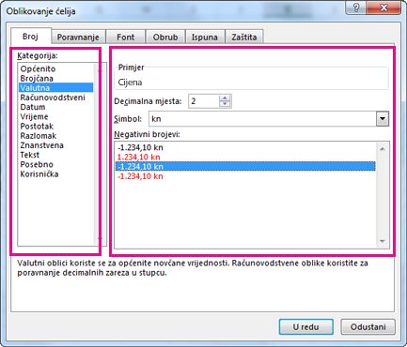Click the help question mark button
Screen dimensions: 407x347
(356, 8)
